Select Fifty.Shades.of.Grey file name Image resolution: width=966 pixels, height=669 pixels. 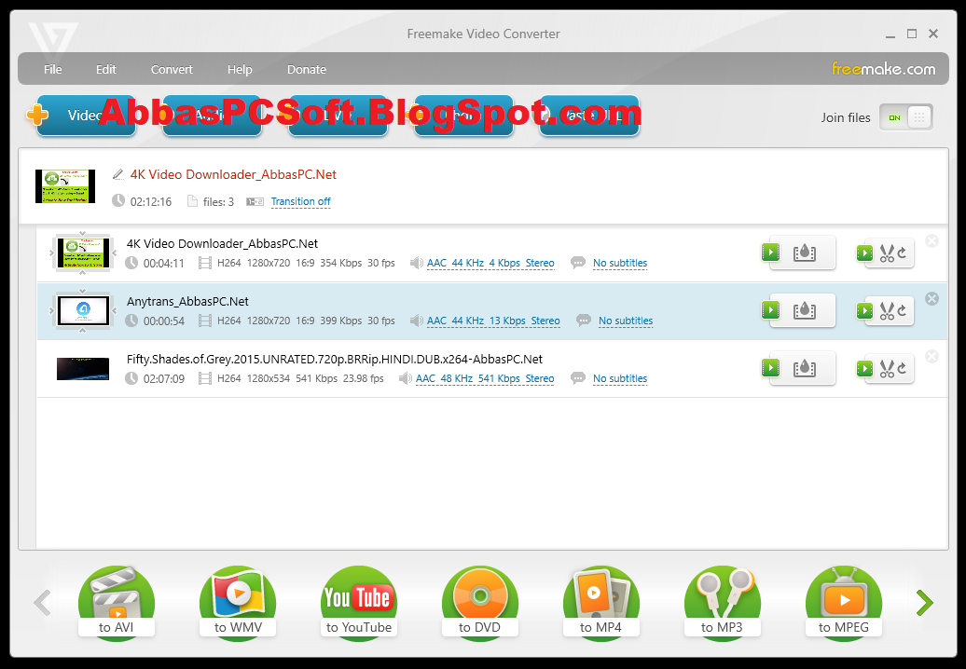[335, 360]
